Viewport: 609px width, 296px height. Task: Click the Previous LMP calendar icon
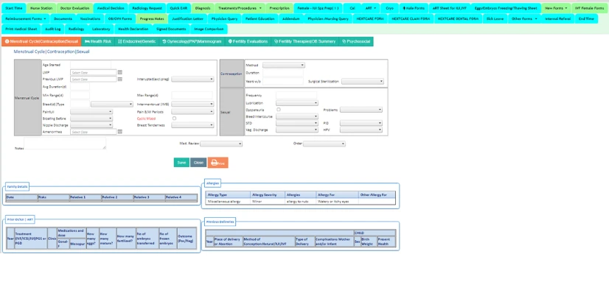[x=120, y=80]
